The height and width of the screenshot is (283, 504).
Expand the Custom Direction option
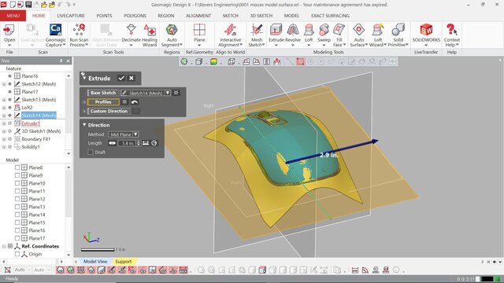pos(84,111)
